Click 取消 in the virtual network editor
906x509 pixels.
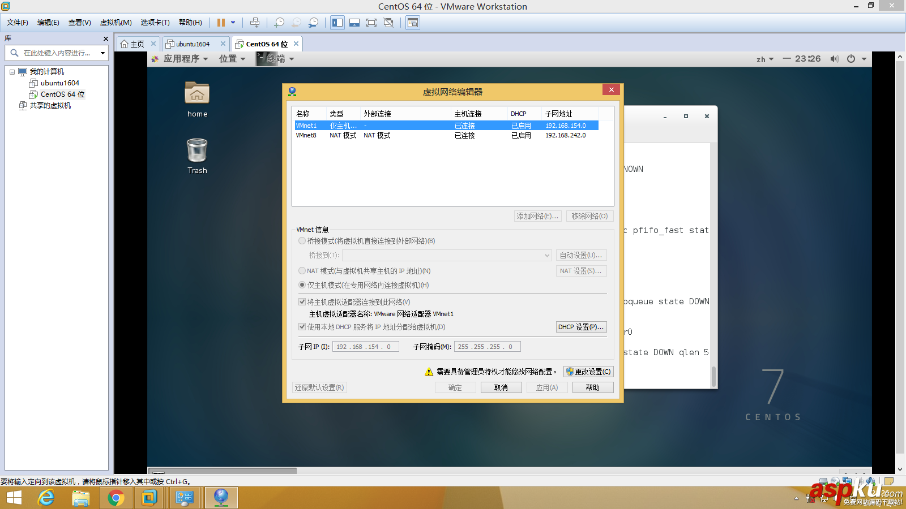(x=501, y=387)
